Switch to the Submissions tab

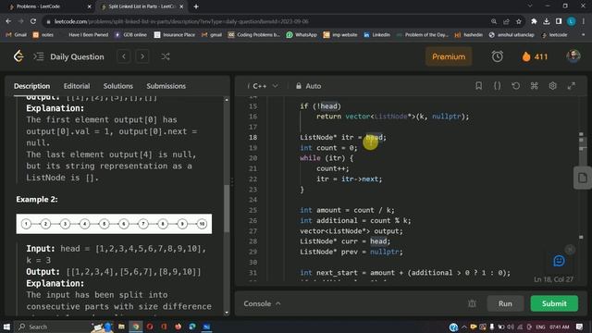[166, 86]
